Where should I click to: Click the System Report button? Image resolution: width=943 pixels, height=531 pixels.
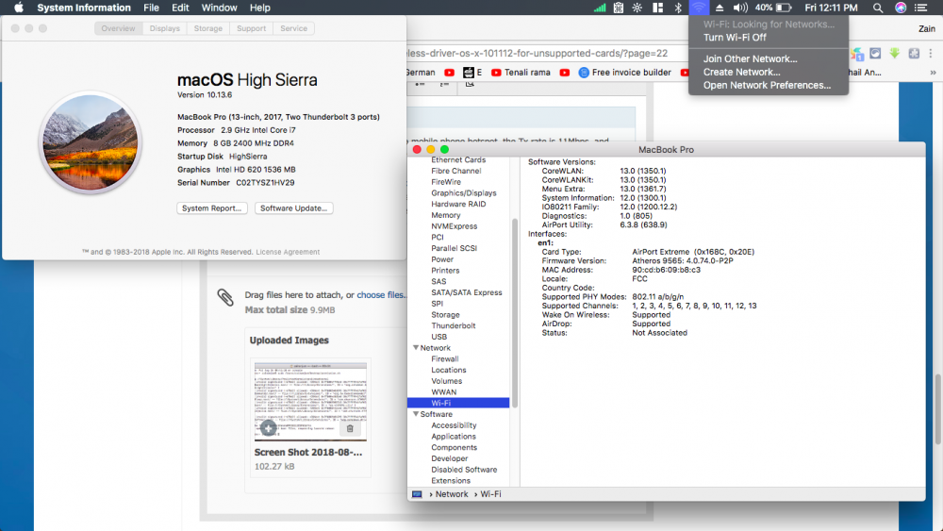(x=211, y=208)
